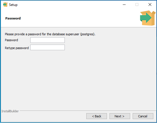Focus the Password input field

coord(48,40)
